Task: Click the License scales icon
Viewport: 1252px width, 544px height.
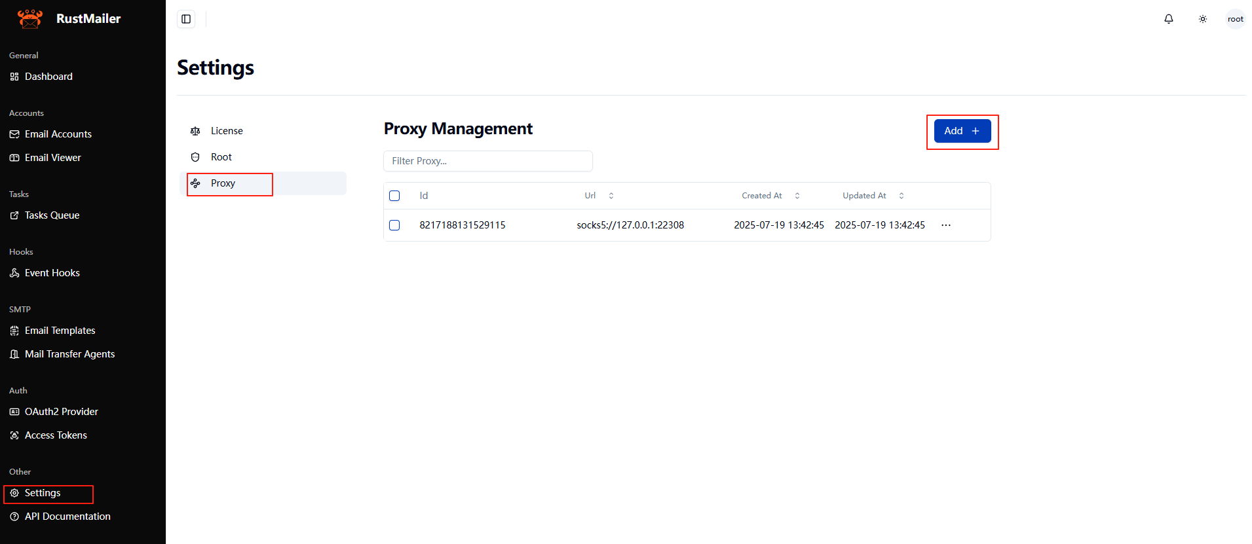Action: point(195,131)
